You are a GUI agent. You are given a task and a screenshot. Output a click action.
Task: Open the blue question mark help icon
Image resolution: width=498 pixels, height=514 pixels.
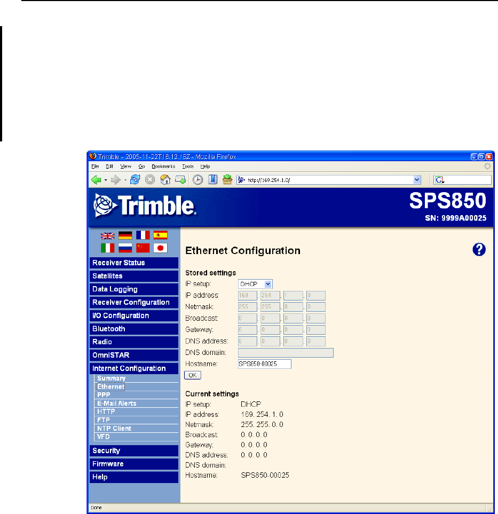tap(479, 249)
